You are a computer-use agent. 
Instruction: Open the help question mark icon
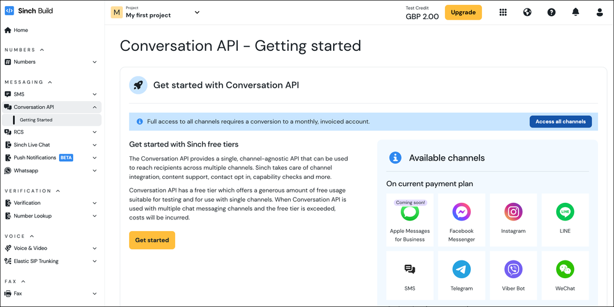tap(551, 12)
